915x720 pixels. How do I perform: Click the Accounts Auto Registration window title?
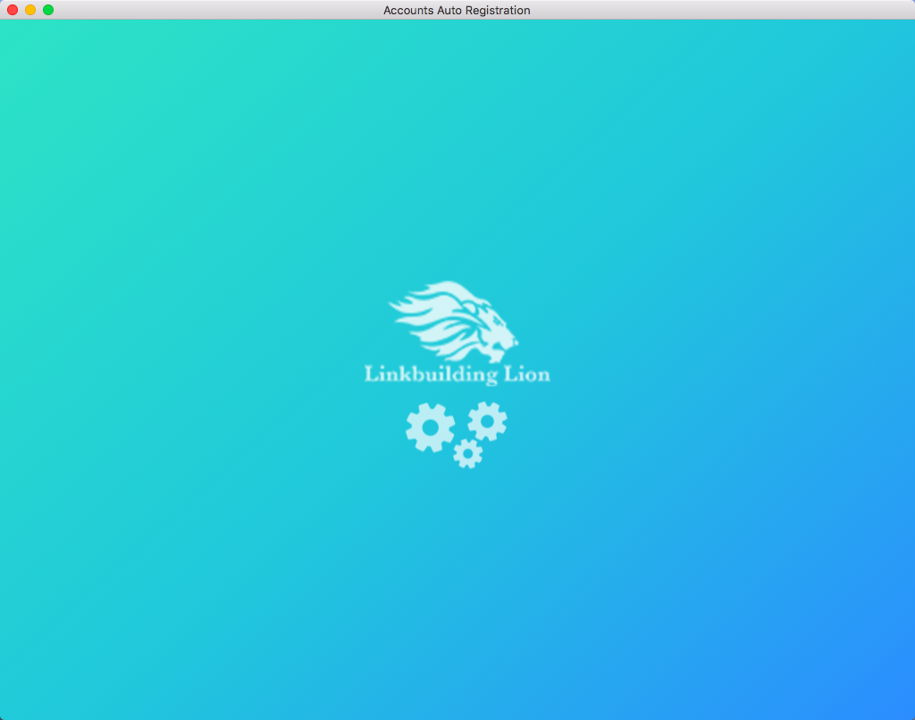457,10
